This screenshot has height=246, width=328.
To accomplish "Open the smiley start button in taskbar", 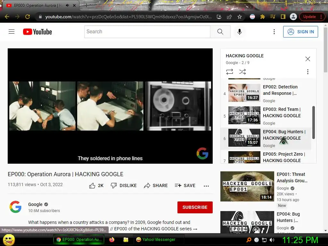I will (x=9, y=240).
